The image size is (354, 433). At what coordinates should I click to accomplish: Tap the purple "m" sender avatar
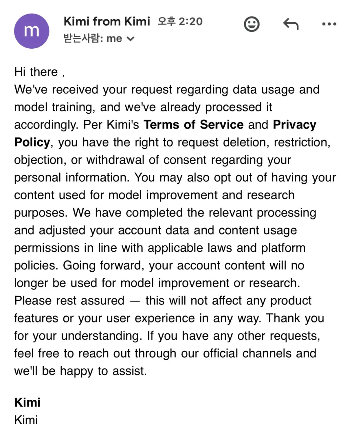[32, 31]
